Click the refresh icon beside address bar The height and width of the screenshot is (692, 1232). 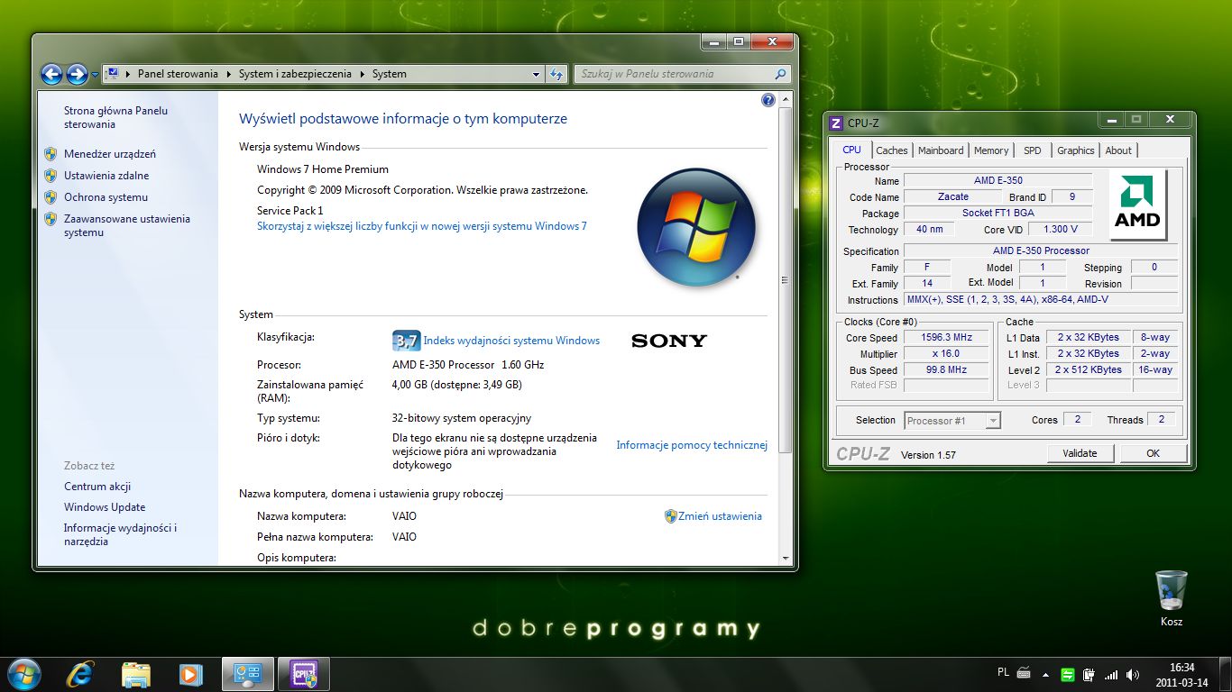pos(556,74)
